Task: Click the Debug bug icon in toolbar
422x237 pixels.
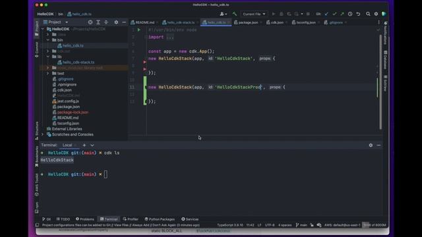Action: [282, 14]
